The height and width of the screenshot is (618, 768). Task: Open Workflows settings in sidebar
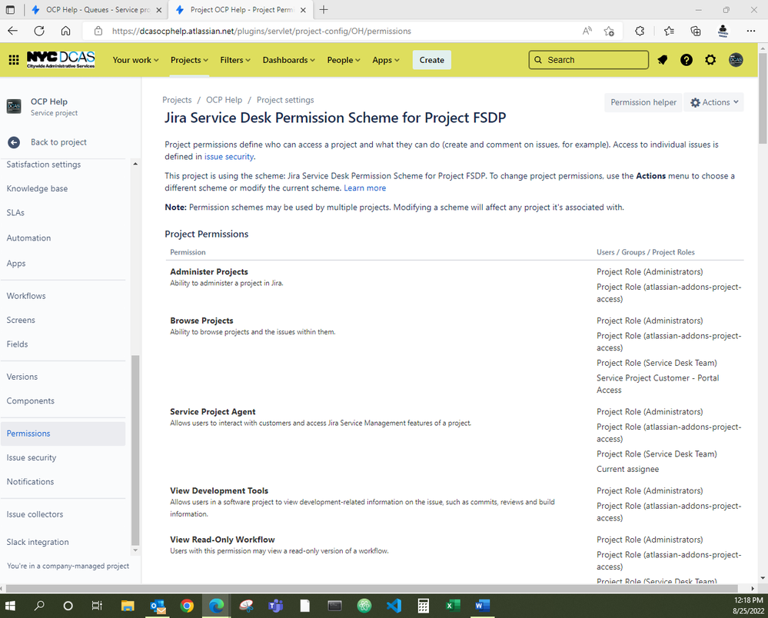26,296
